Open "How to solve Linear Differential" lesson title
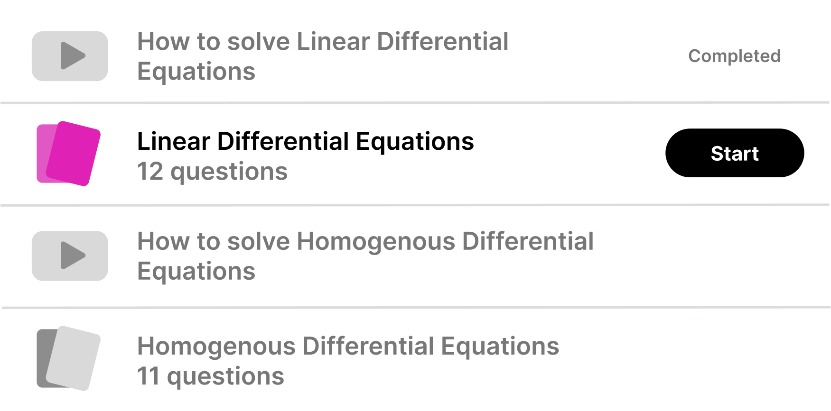Viewport: 831px width, 411px height. tap(323, 41)
